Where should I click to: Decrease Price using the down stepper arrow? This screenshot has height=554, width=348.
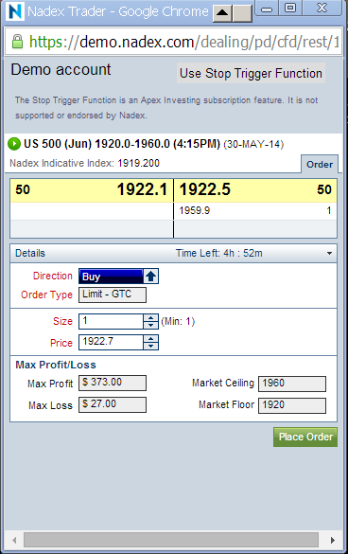150,346
